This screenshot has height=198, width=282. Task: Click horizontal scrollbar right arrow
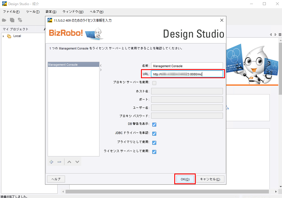click(x=276, y=192)
